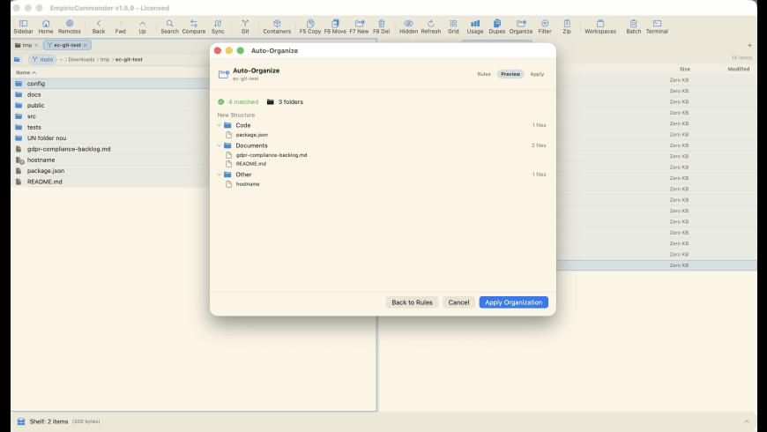Cancel the Auto-Organize dialog
This screenshot has width=767, height=432.
(x=458, y=302)
